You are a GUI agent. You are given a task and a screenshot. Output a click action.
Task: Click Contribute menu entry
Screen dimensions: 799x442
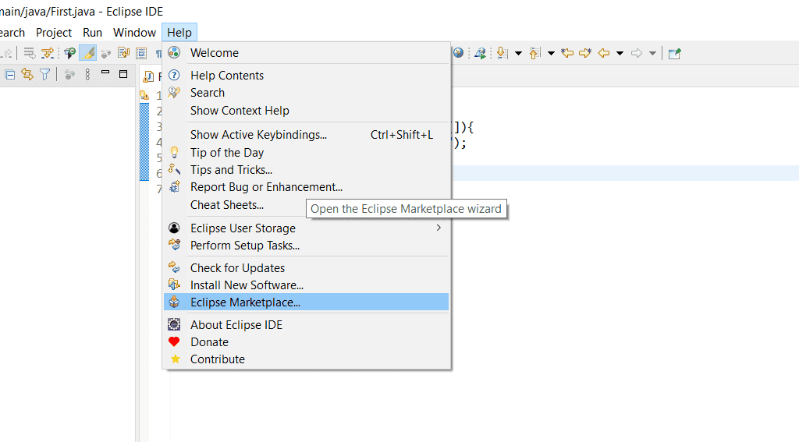(306, 359)
